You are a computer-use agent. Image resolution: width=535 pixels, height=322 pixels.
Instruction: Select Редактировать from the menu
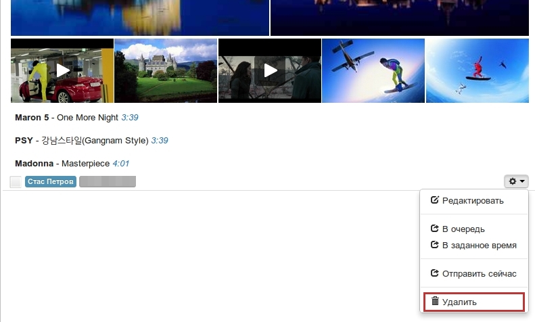[472, 201]
